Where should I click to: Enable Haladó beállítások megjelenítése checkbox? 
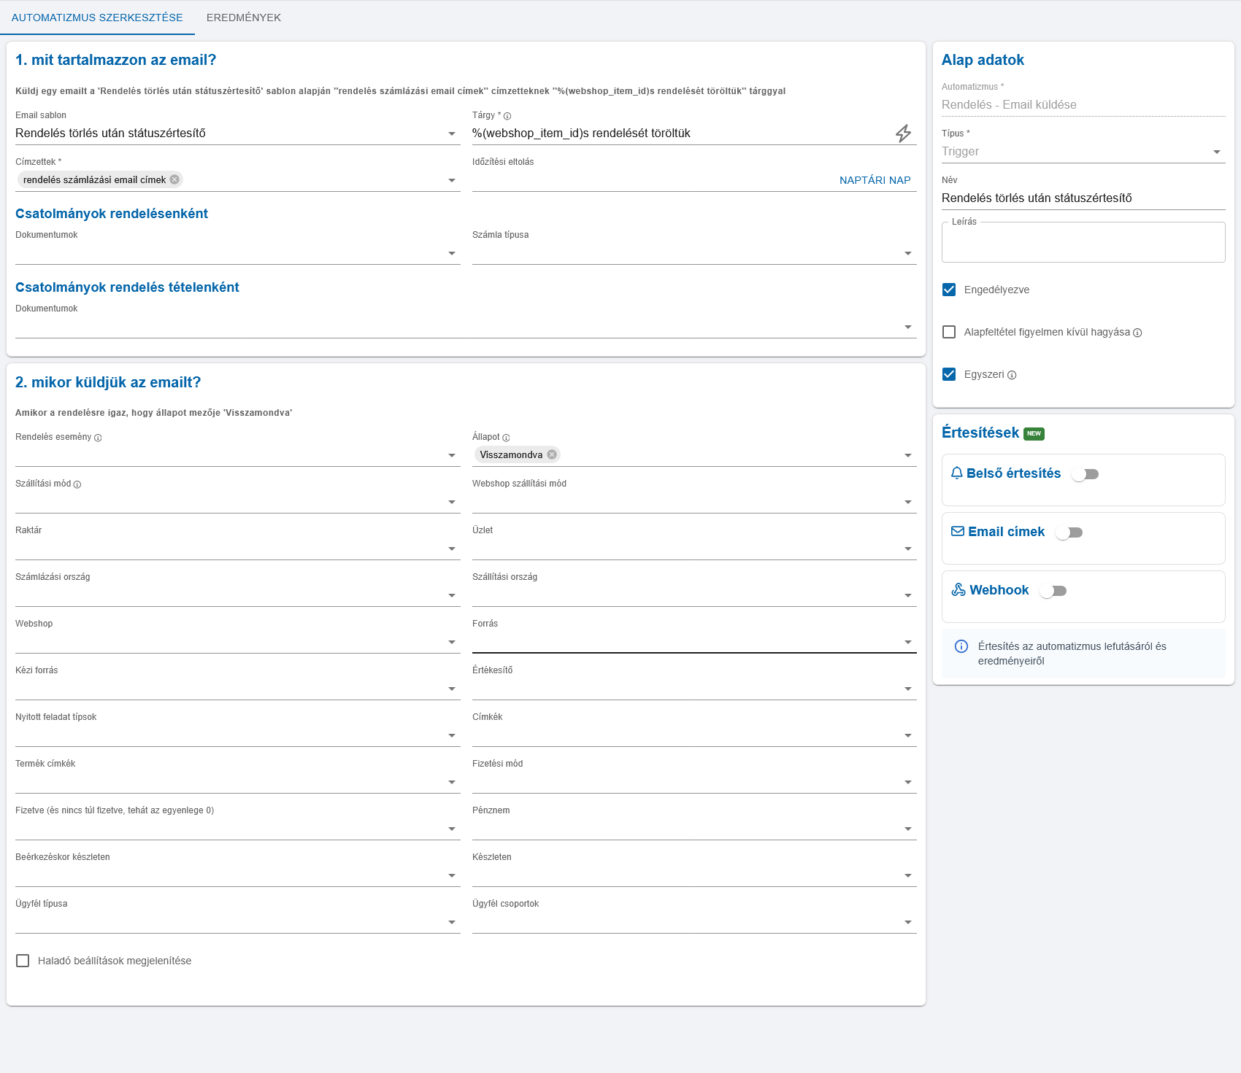[x=23, y=961]
